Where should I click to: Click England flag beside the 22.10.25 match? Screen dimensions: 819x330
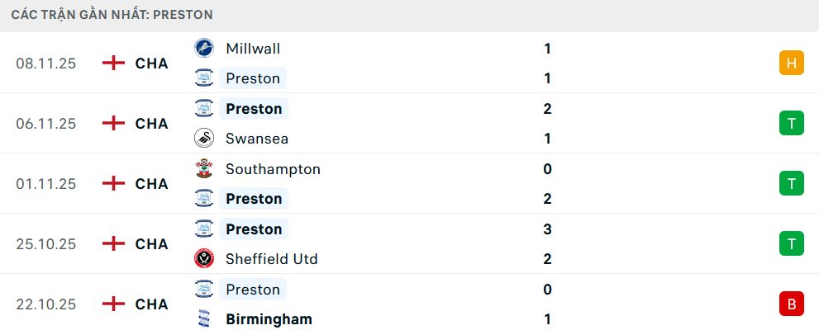113,304
